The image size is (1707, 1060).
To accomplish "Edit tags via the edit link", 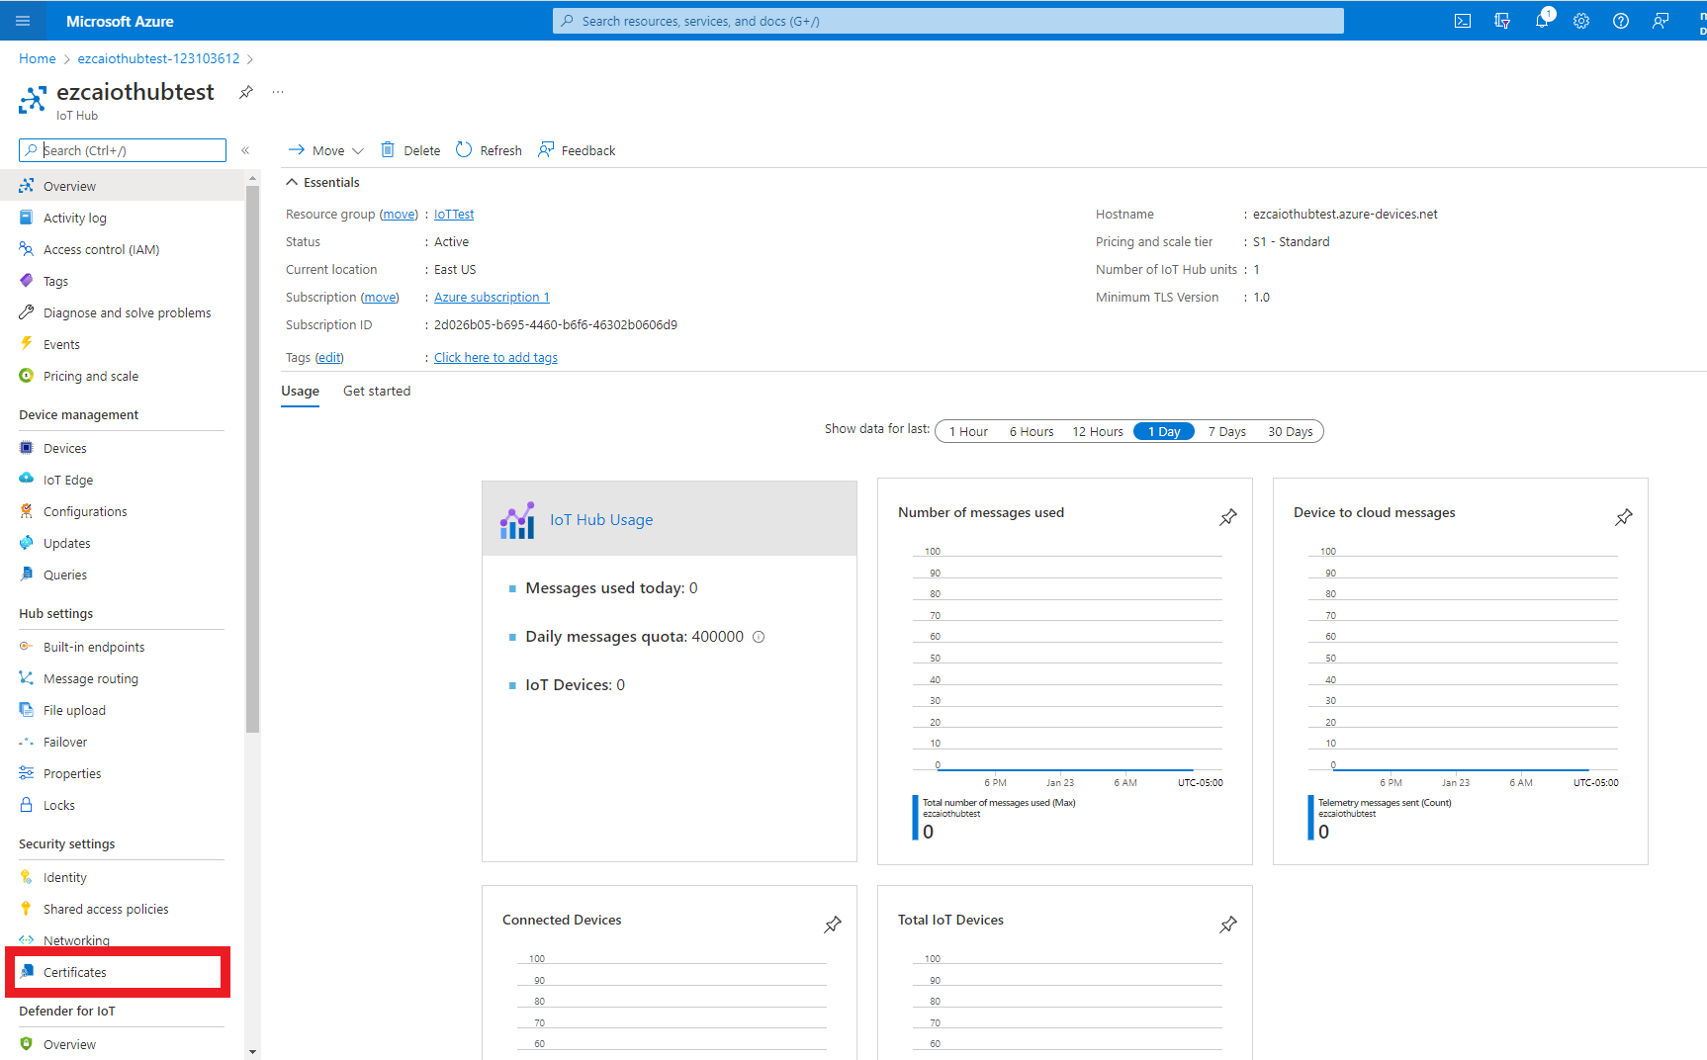I will click(329, 358).
